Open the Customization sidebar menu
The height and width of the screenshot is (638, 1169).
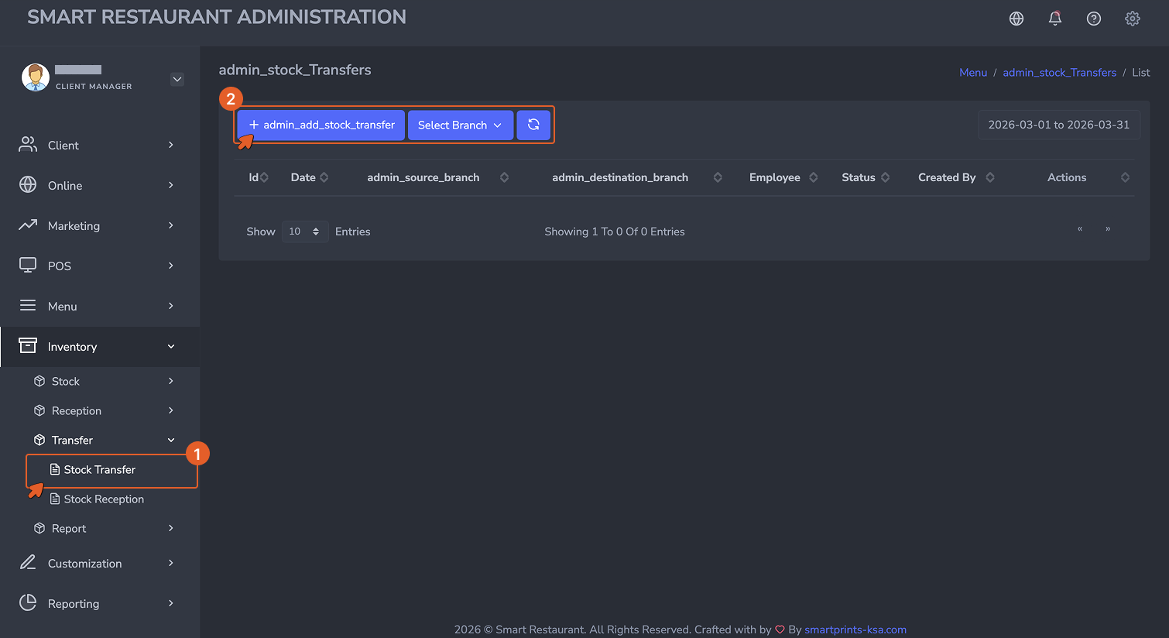point(100,563)
